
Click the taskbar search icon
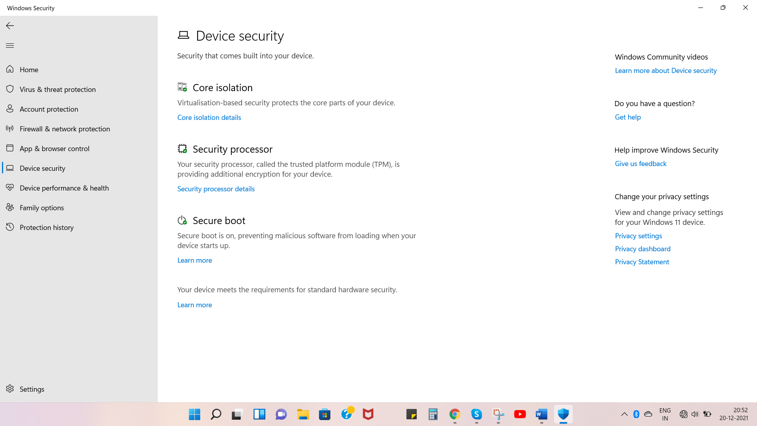(x=216, y=415)
